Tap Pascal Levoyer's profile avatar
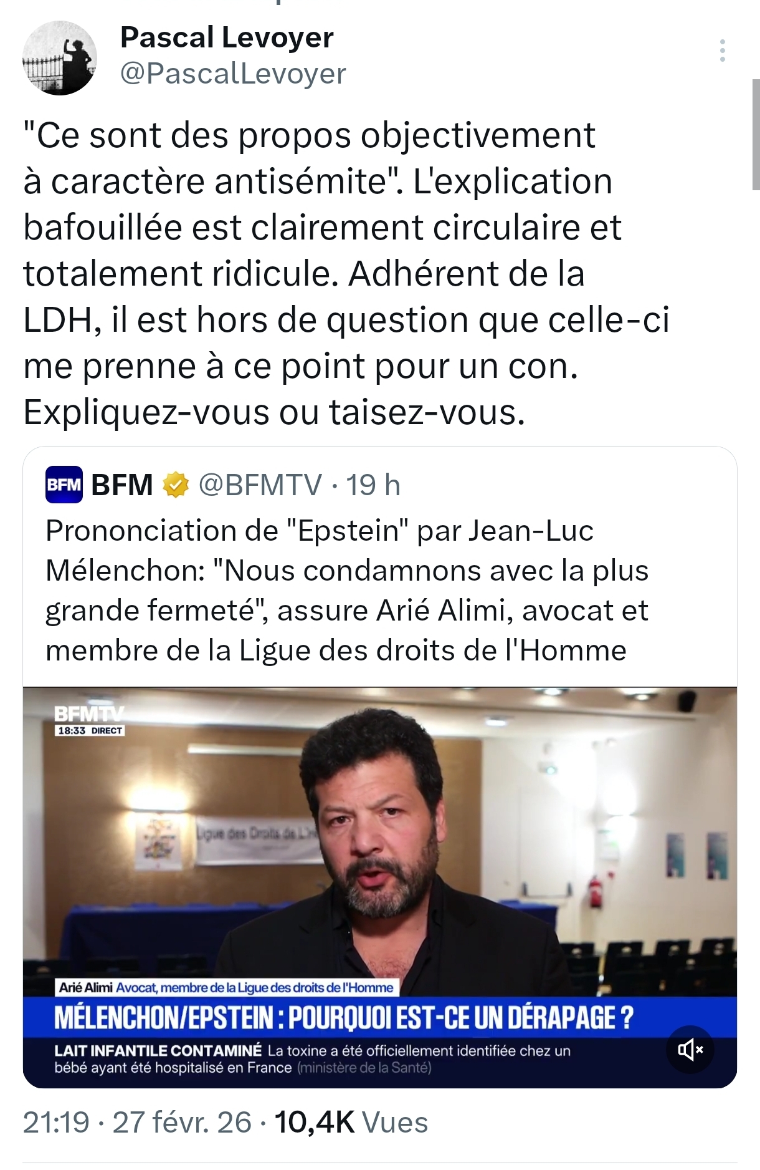Viewport: 760px width, 1170px height. point(60,58)
